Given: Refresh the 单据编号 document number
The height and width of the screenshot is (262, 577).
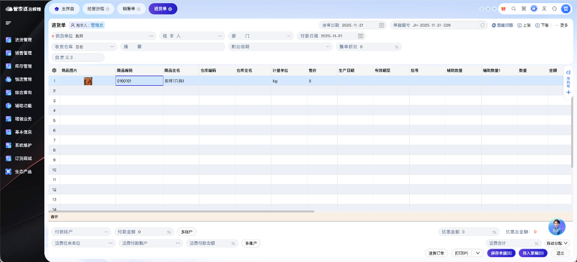Looking at the screenshot, I should [482, 25].
